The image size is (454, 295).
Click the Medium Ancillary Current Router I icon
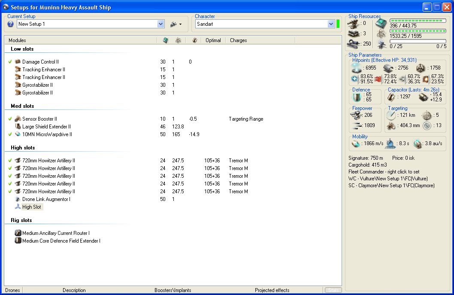18,233
